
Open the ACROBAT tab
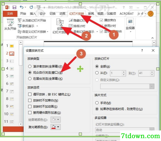pyautogui.click(x=127, y=14)
